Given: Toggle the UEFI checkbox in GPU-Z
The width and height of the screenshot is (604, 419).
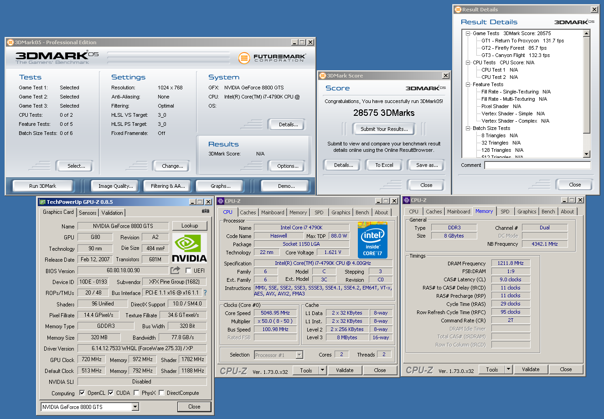Looking at the screenshot, I should (x=188, y=270).
